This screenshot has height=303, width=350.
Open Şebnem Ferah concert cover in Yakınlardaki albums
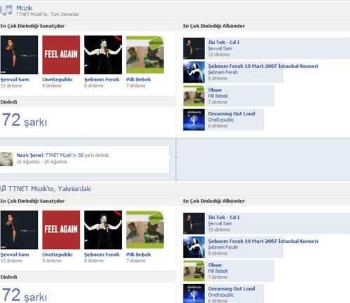click(x=194, y=247)
